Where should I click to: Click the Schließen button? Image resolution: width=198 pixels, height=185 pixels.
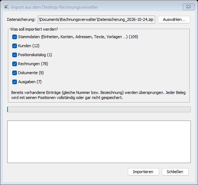(x=175, y=172)
